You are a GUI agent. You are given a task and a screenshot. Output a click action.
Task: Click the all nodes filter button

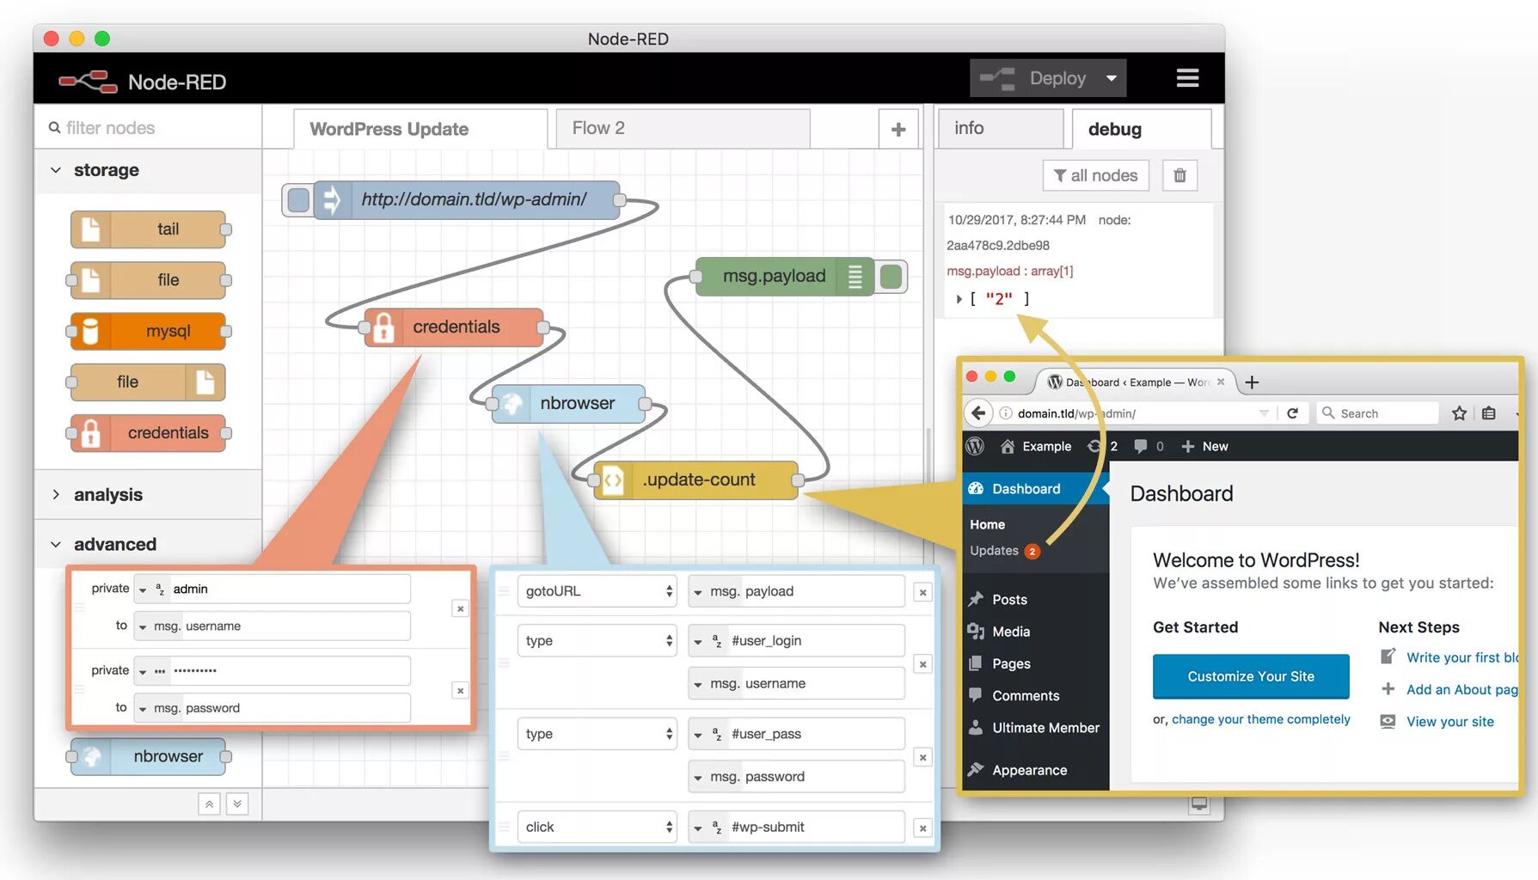pos(1096,175)
